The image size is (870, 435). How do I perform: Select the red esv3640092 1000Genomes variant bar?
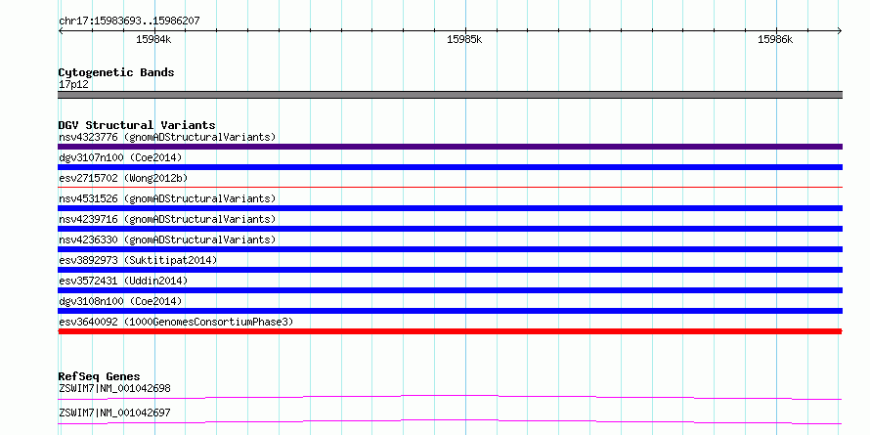pos(450,331)
